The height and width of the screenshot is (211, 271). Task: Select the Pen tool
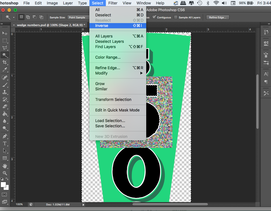[5, 136]
